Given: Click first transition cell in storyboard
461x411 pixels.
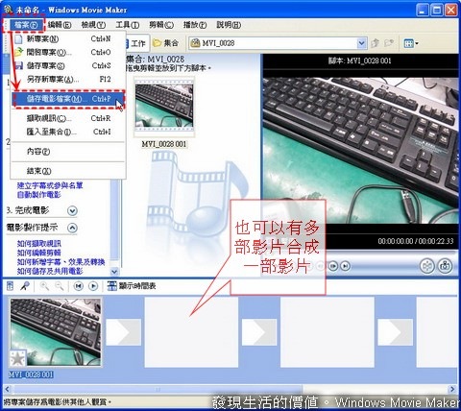Looking at the screenshot, I should (124, 332).
